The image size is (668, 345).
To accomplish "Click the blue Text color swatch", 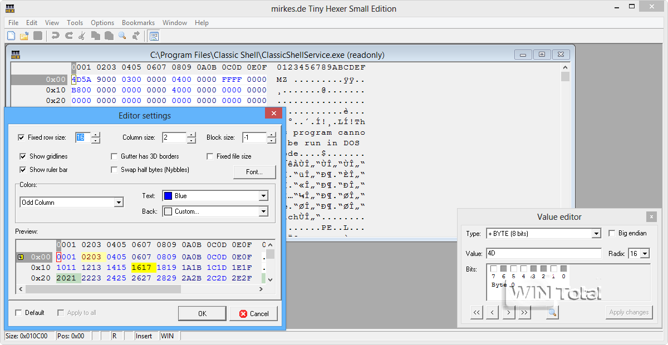I will point(168,196).
